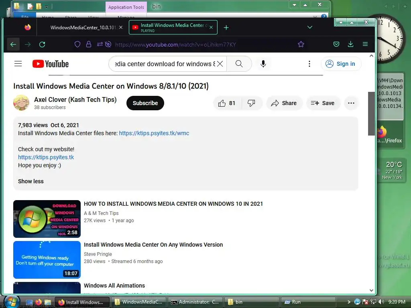The width and height of the screenshot is (411, 308).
Task: Click the 9:20 PM taskbar clock
Action: [397, 302]
